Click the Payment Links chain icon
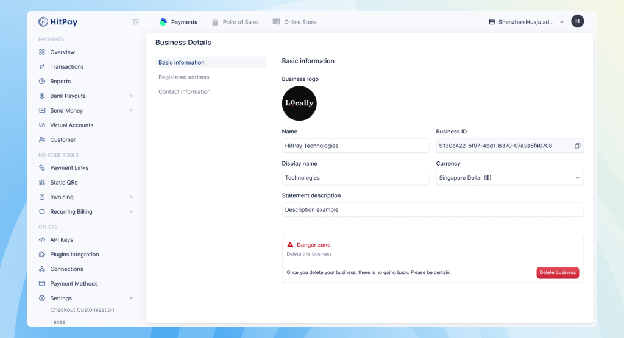The height and width of the screenshot is (338, 624). click(x=42, y=168)
